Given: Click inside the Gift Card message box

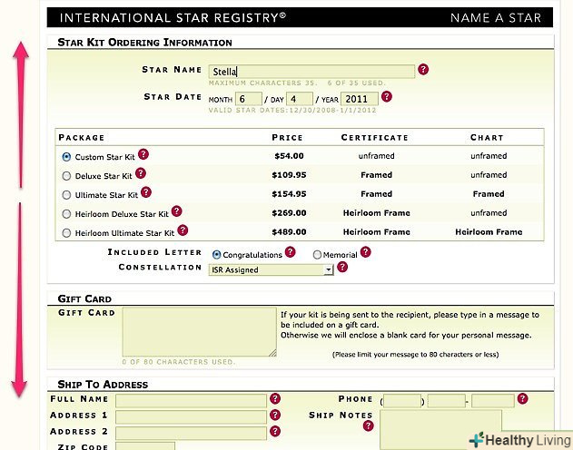Looking at the screenshot, I should [199, 331].
